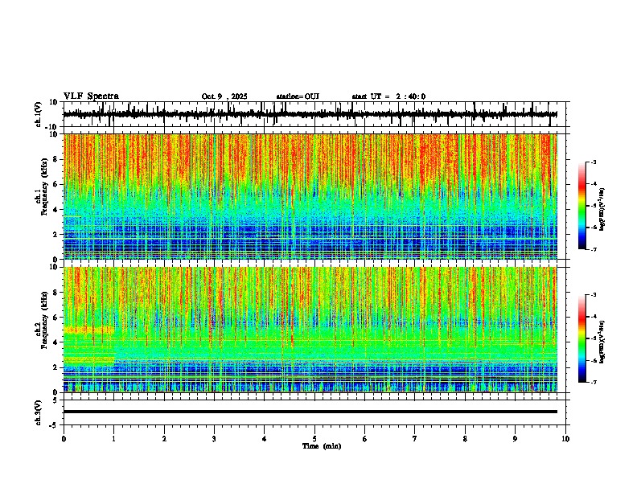Click the "station=OUI" header label
The image size is (637, 492).
click(298, 96)
